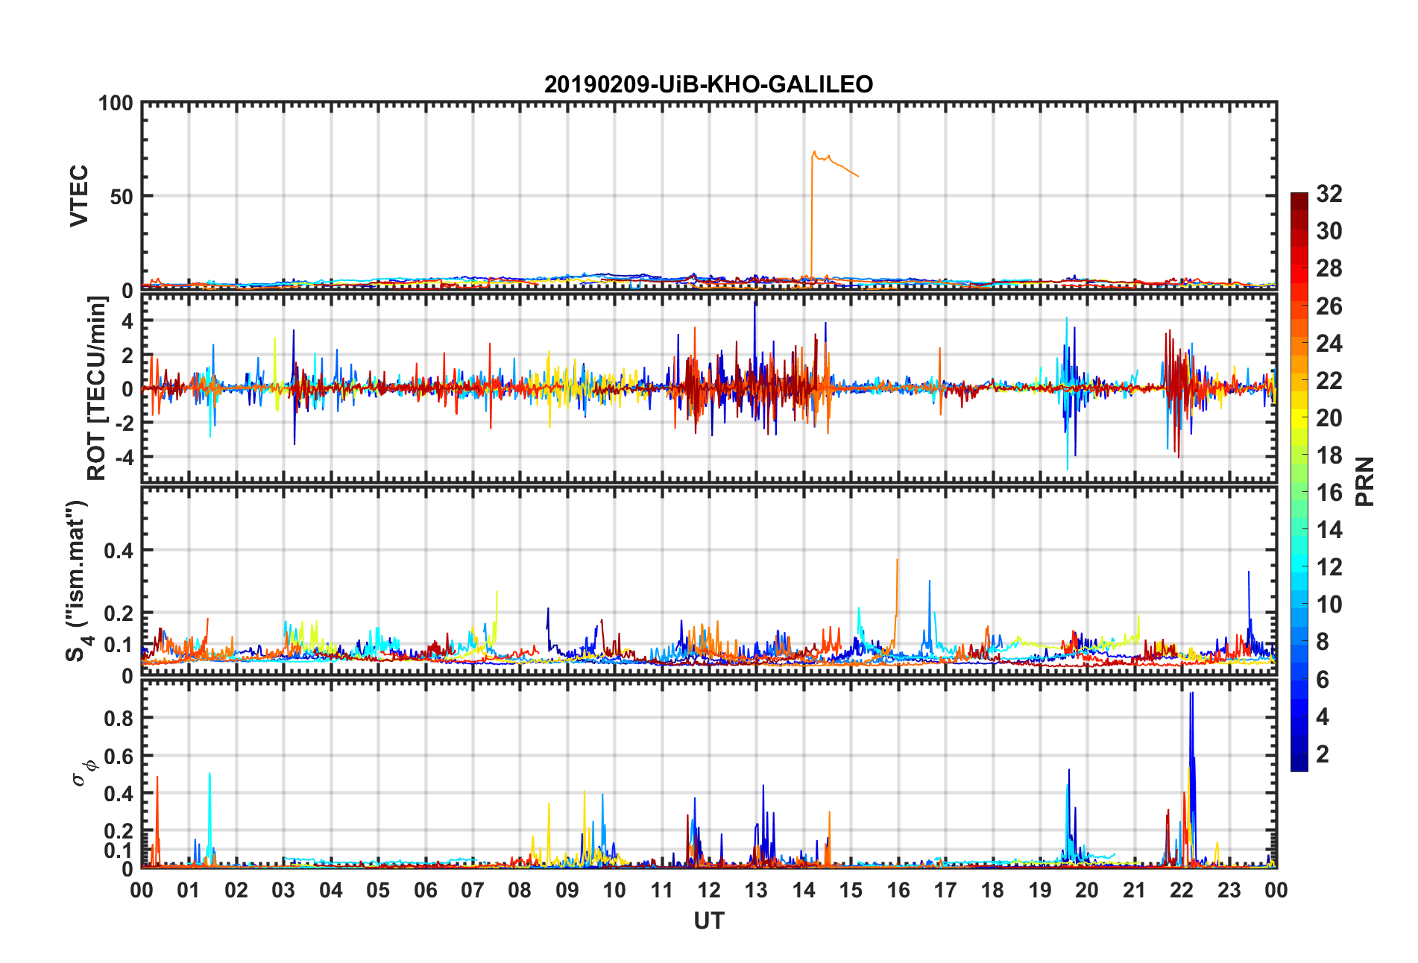Click the "ROT [TECU/min]" axis label

[97, 388]
